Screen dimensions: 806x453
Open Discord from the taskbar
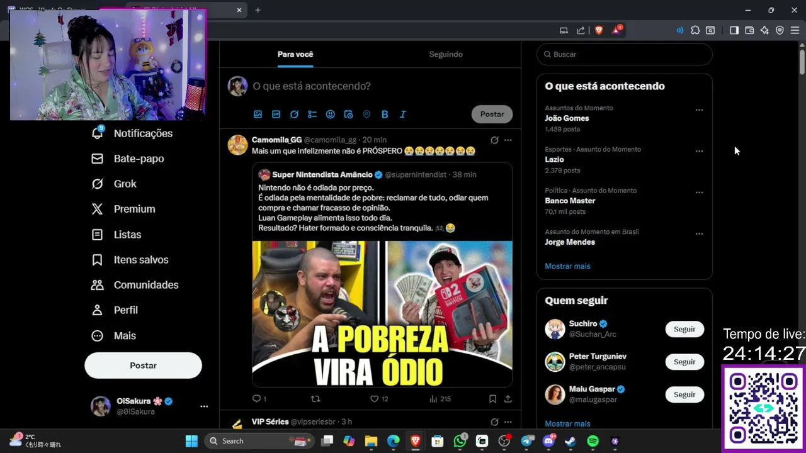coord(548,441)
